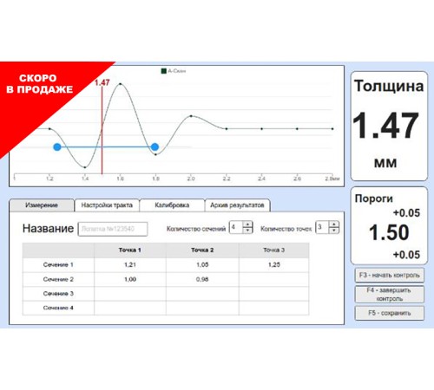
Task: Decrease Количество сечений with down arrow
Action: [x=247, y=231]
